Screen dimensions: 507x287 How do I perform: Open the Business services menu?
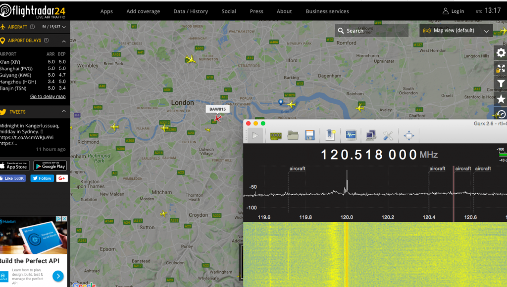(x=327, y=11)
